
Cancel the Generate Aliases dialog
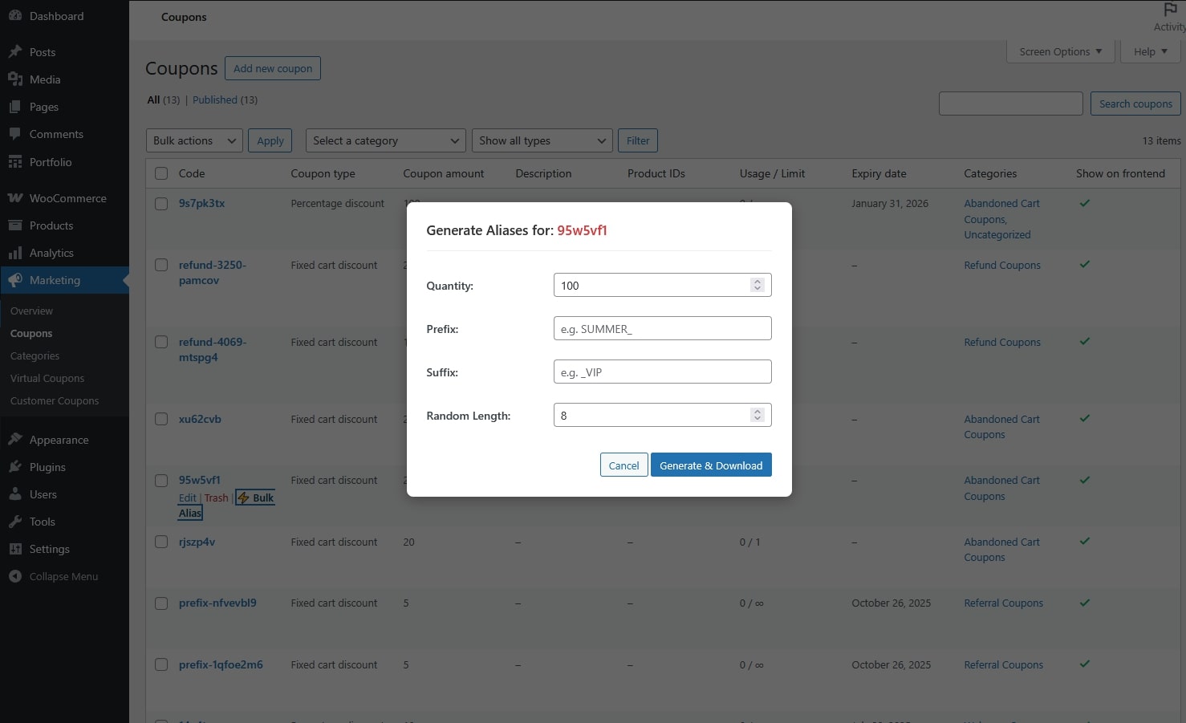pos(623,465)
